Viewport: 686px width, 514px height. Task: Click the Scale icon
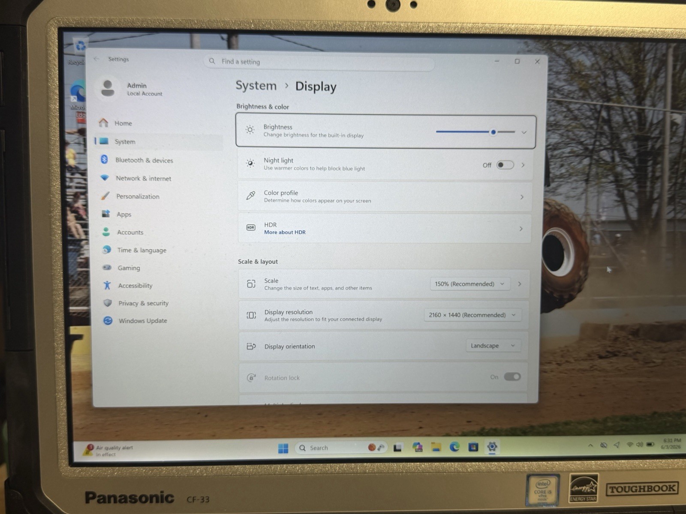pyautogui.click(x=251, y=284)
